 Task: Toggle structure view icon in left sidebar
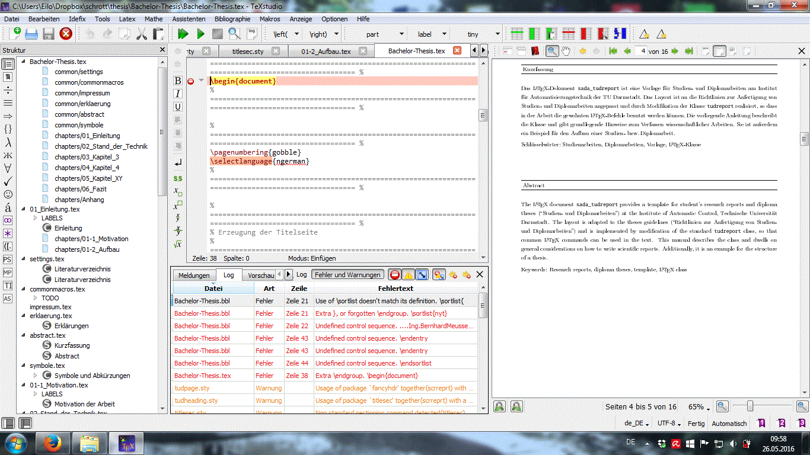(x=8, y=64)
